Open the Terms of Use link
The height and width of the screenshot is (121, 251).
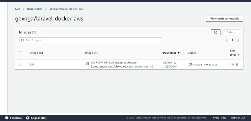pos(238,118)
